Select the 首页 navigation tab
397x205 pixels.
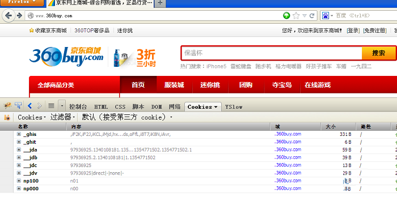[138, 85]
